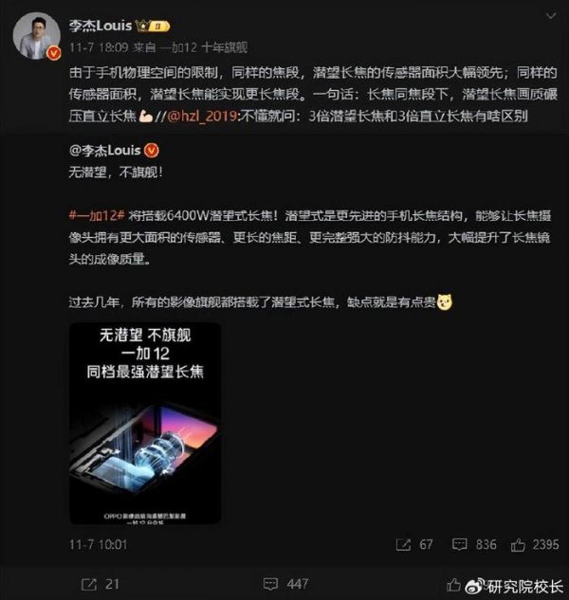Click the 11-7 10:01 original post timestamp
The image size is (569, 600).
point(98,544)
